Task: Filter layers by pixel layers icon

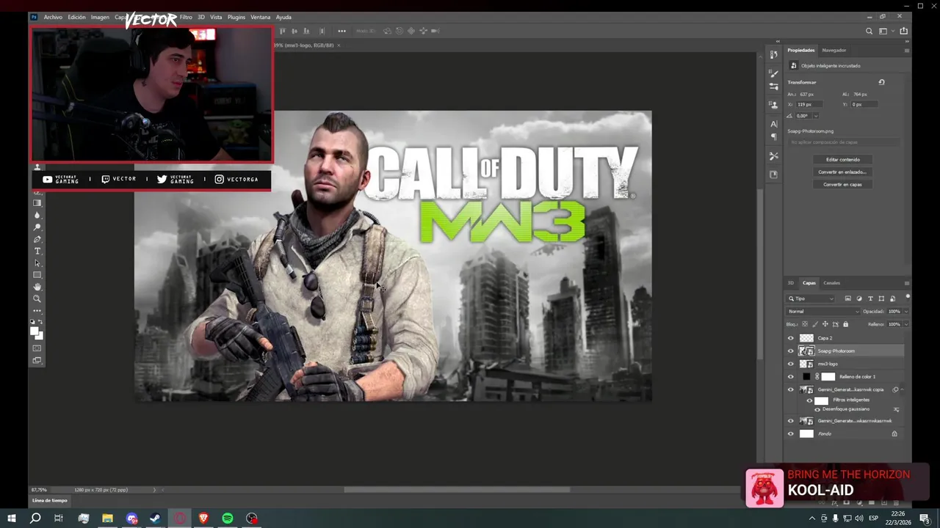Action: [847, 298]
